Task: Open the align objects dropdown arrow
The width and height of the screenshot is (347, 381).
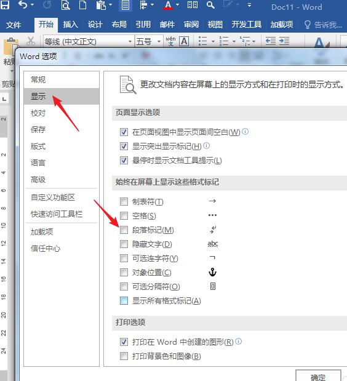Action: (152, 5)
